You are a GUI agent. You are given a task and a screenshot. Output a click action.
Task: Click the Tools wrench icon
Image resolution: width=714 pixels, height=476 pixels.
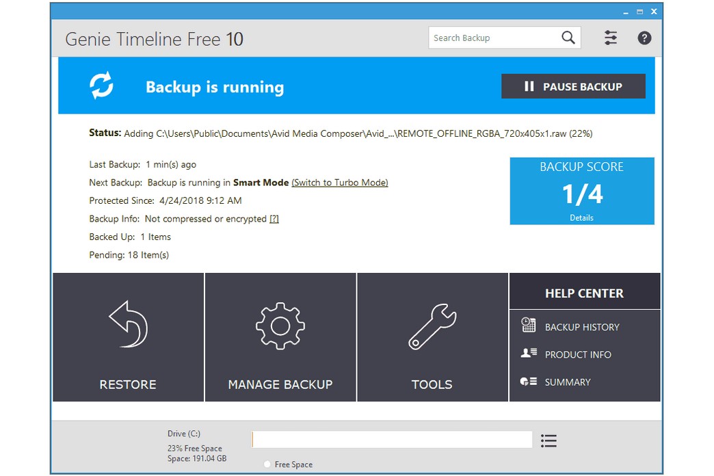point(432,326)
